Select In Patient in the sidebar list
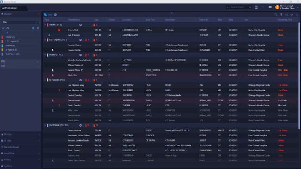This screenshot has width=301, height=169. click(11, 50)
